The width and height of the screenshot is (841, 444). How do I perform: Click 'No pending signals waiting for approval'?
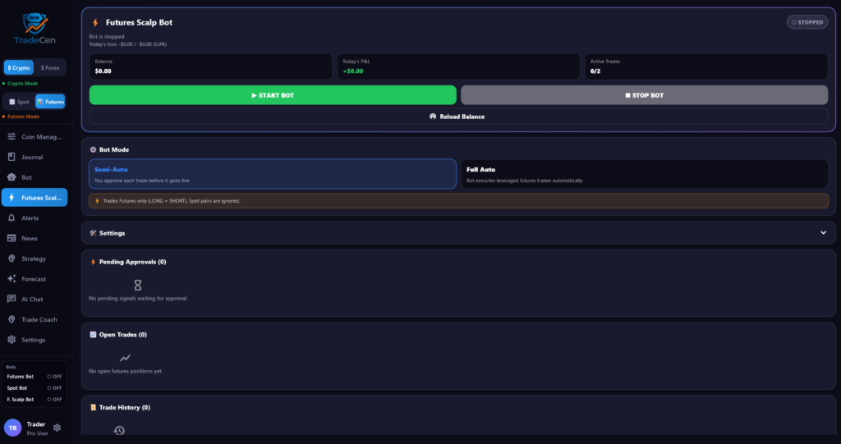coord(138,298)
